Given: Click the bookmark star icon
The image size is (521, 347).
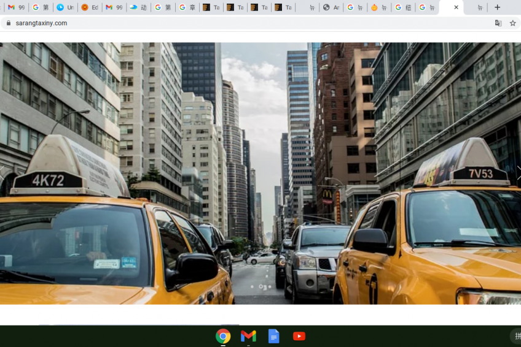Looking at the screenshot, I should pyautogui.click(x=512, y=23).
